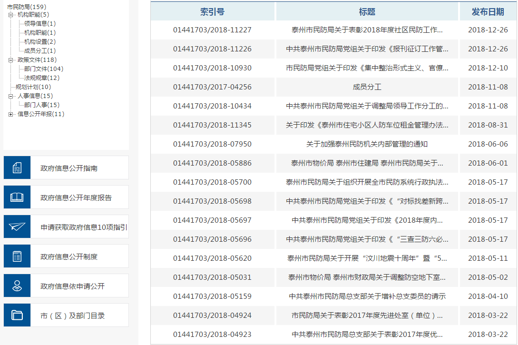Expand the 信息公开年报(11) tree node
Image resolution: width=518 pixels, height=345 pixels.
click(10, 114)
